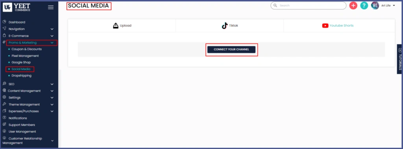Image resolution: width=403 pixels, height=149 pixels.
Task: Expand the Theme Management chevron
Action: pyautogui.click(x=52, y=104)
